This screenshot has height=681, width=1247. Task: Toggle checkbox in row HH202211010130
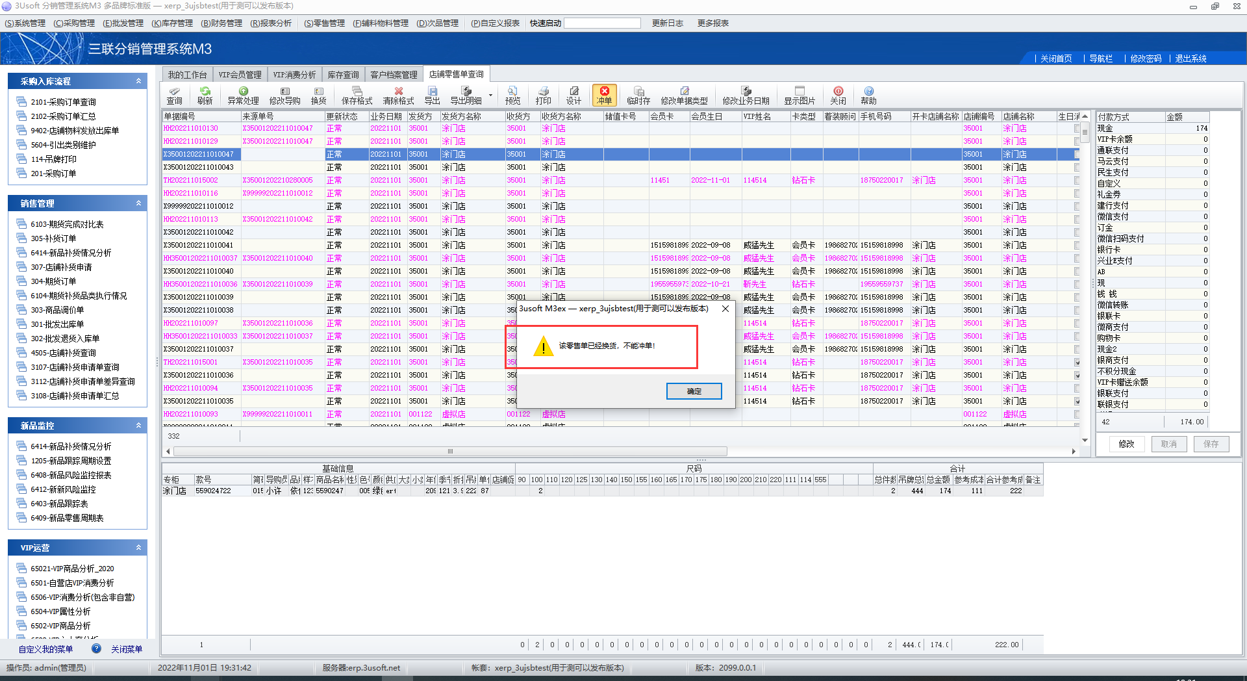(x=1077, y=129)
